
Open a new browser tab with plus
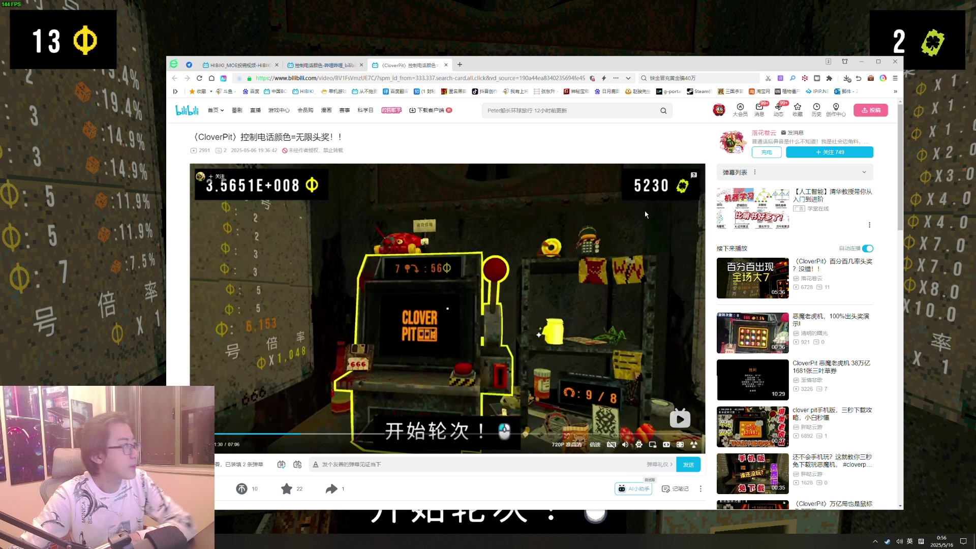pos(460,65)
